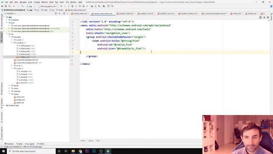Click the Back navigation arrow
This screenshot has width=273, height=154.
[x=14, y=6]
